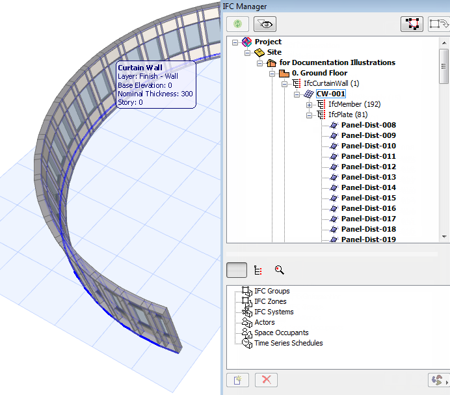Select the CW-001 curtain wall item
The width and height of the screenshot is (450, 395).
(331, 94)
